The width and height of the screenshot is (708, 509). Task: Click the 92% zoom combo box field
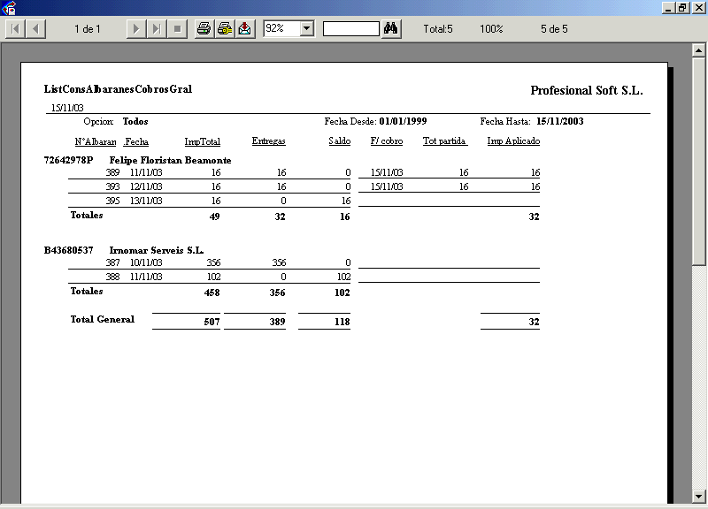(x=281, y=29)
